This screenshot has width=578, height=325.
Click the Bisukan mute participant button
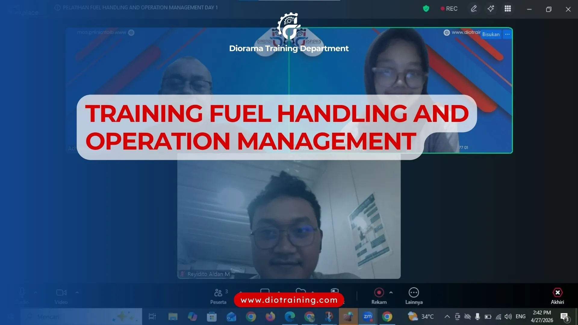[491, 34]
